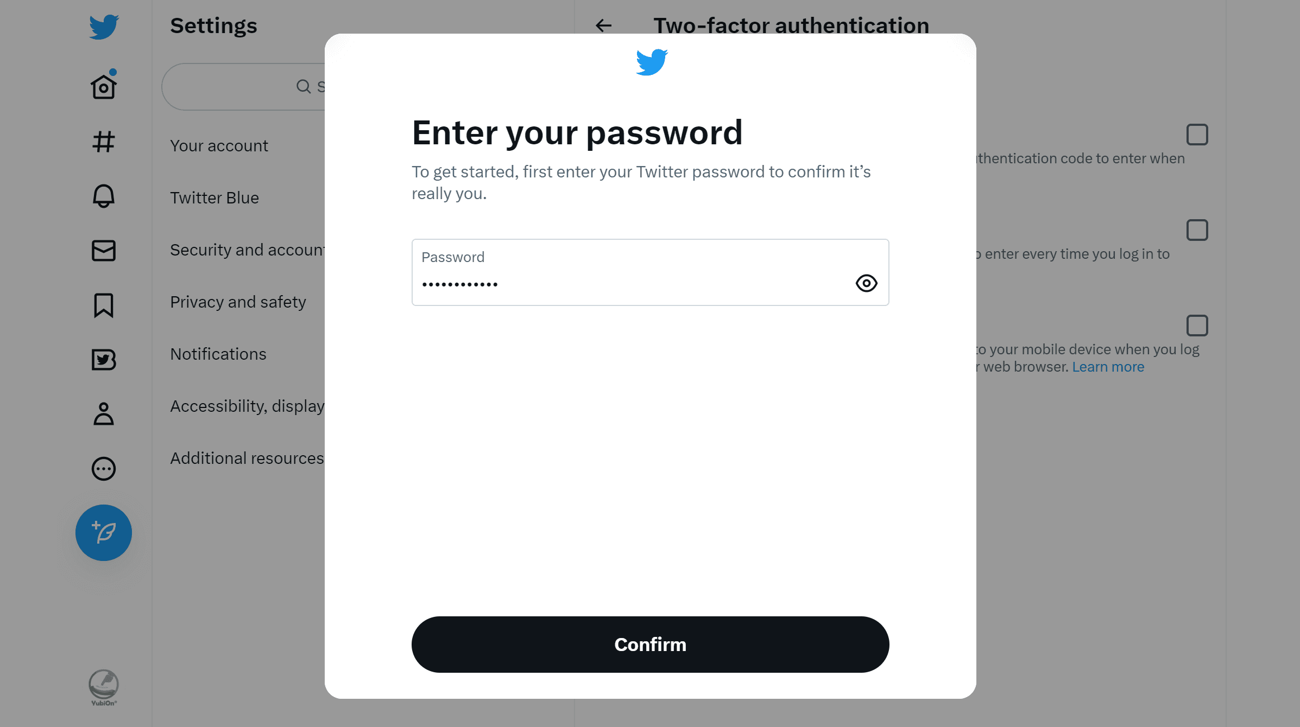Follow the Learn more link
Image resolution: width=1300 pixels, height=727 pixels.
click(1108, 367)
